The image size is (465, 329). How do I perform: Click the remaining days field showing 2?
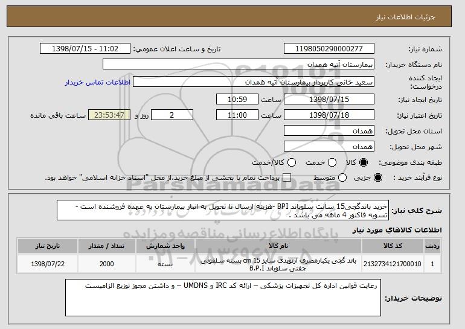pos(172,115)
